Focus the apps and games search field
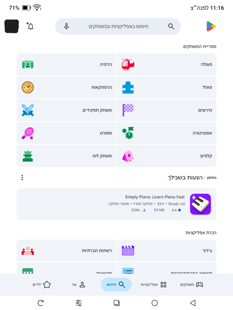 coord(119,26)
